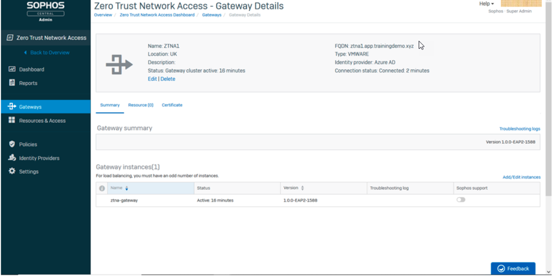554x276 pixels.
Task: Click the Feedback button
Action: click(x=513, y=269)
